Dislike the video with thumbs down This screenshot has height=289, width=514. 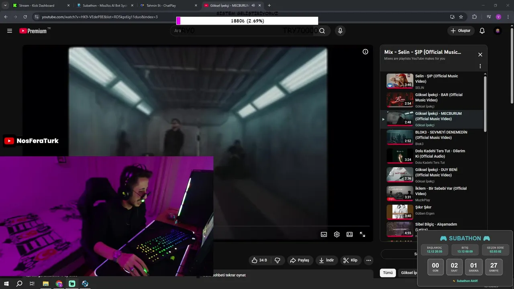point(277,260)
